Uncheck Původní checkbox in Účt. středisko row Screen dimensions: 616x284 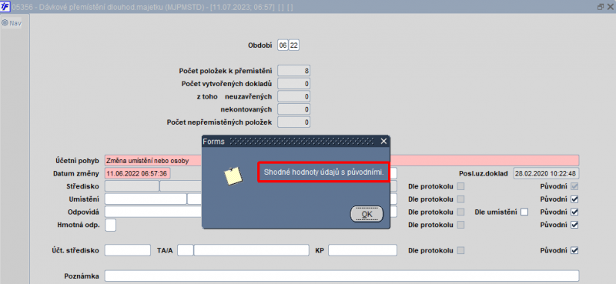(x=574, y=251)
